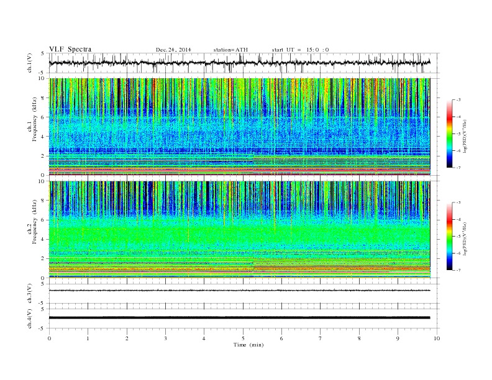The image size is (492, 380).
Task: Click the "5" upper tick of ch.1(V) axis
Action: 43,53
